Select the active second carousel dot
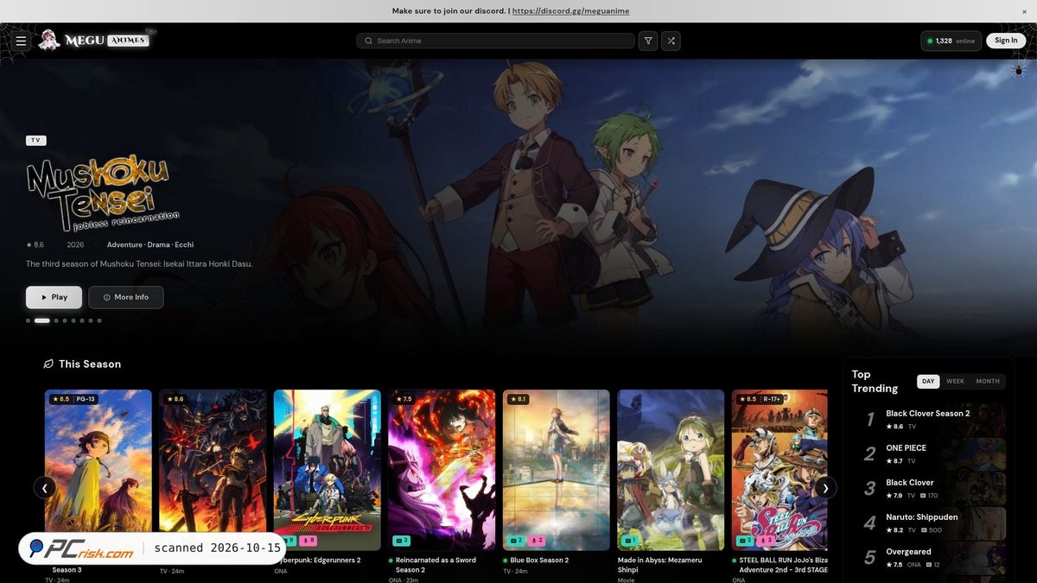1037x583 pixels. click(x=41, y=320)
